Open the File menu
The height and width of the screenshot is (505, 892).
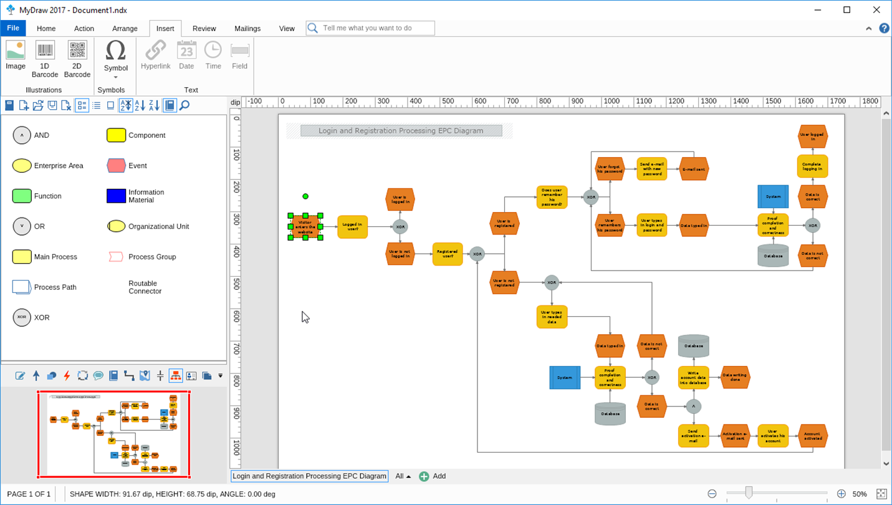(x=13, y=28)
